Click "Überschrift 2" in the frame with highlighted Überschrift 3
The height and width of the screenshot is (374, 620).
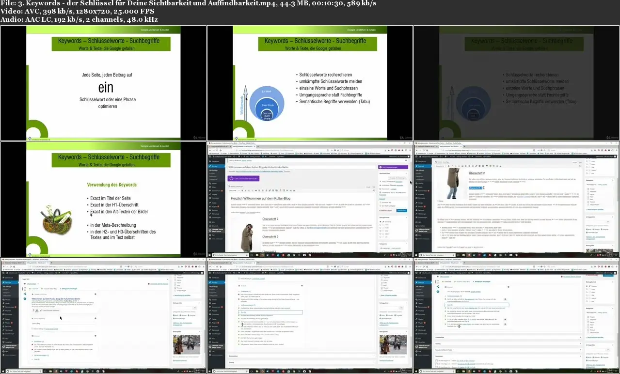477,173
